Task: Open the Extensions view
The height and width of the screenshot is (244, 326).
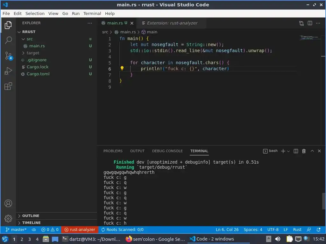Action: click(8, 86)
